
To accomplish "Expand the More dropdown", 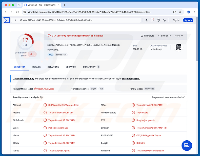I will click(179, 36).
